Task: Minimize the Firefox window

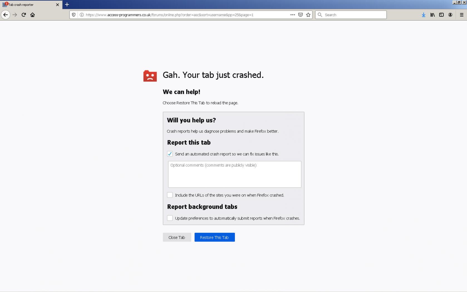Action: coord(454,2)
